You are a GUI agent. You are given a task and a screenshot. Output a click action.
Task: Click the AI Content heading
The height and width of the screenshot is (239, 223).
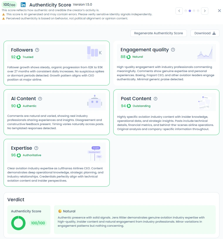pos(23,99)
